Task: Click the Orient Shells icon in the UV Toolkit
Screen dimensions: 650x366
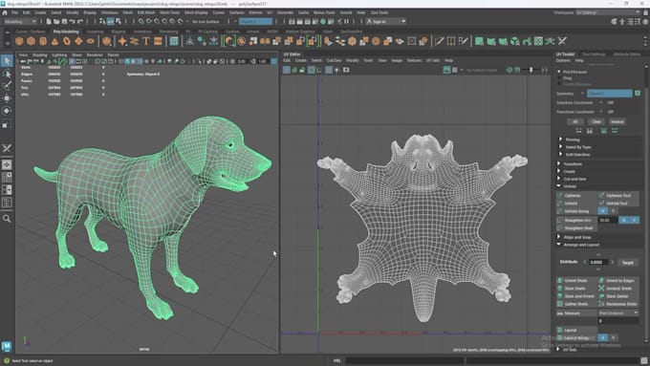Action: click(560, 281)
